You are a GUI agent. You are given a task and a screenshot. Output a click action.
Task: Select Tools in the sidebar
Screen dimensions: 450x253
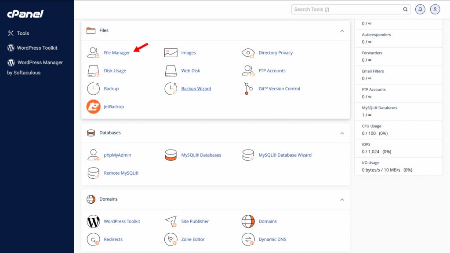tap(18, 33)
